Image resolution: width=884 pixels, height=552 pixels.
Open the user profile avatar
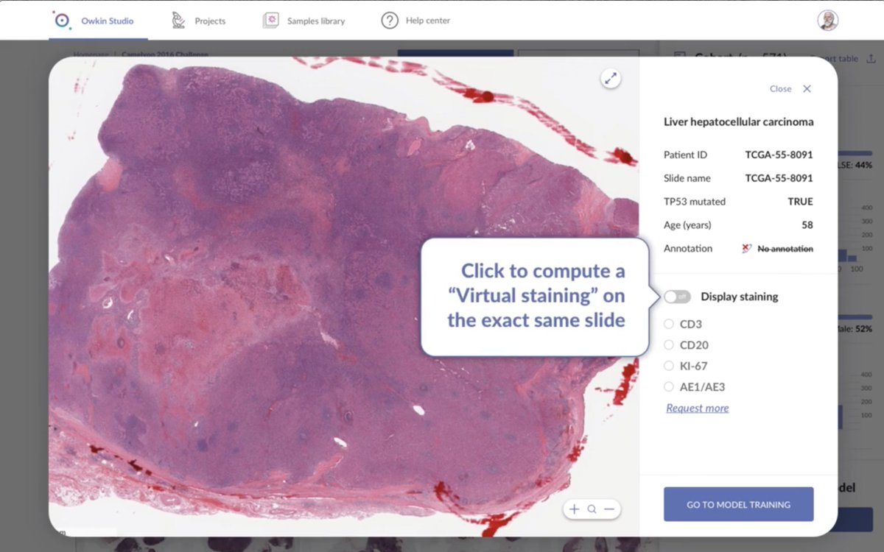click(828, 20)
